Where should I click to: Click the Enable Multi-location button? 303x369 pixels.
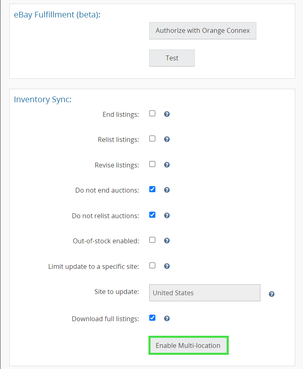[188, 345]
